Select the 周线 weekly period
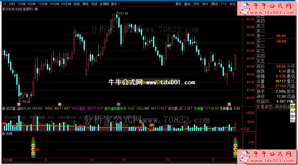 click(85, 4)
